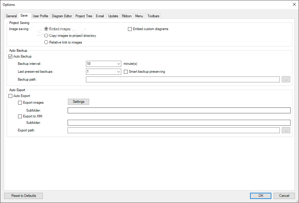
Task: Focus the Export to XMI Subfolder field
Action: point(179,123)
